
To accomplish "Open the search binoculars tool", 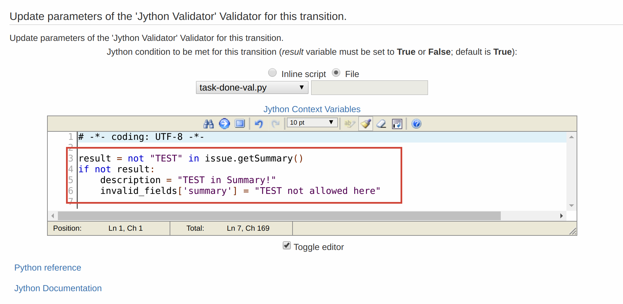I will [209, 124].
